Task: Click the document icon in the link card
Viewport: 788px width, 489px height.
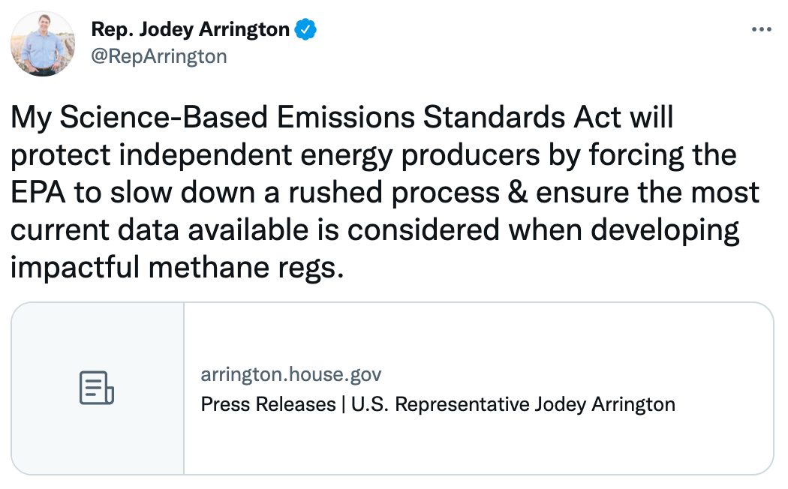Action: (x=97, y=388)
